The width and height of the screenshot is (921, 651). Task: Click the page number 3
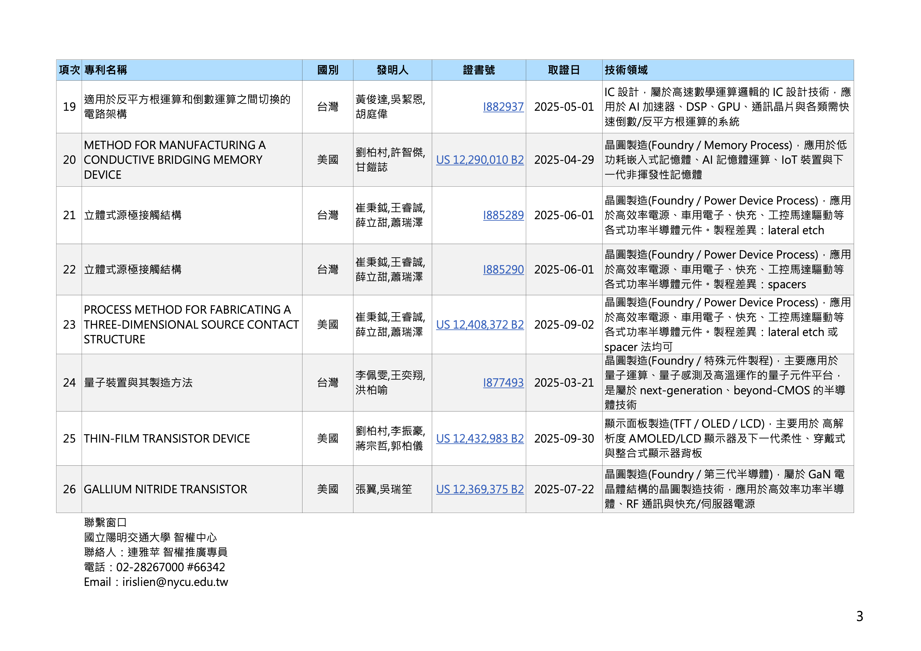tap(859, 616)
